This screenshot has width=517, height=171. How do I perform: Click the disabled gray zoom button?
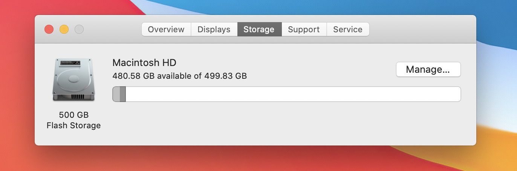[79, 29]
